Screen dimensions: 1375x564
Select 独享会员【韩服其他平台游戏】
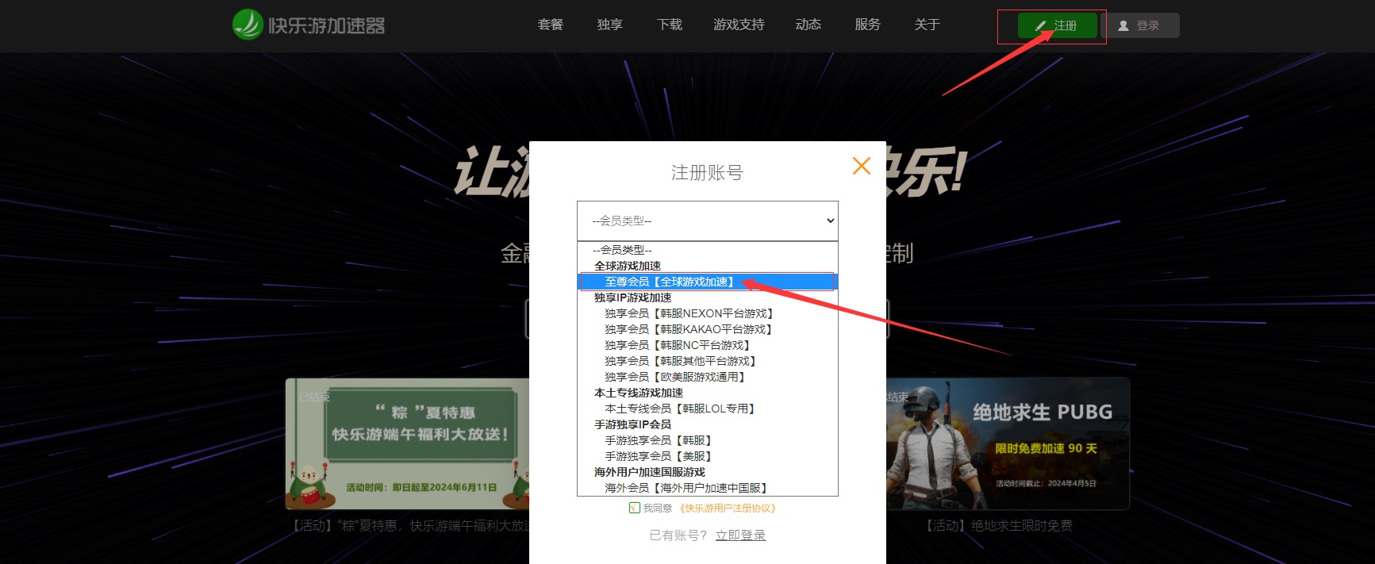click(x=708, y=361)
